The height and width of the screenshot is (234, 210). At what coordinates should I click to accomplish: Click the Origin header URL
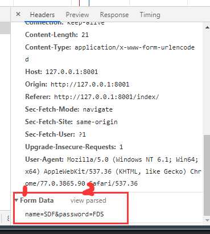[x=90, y=84]
